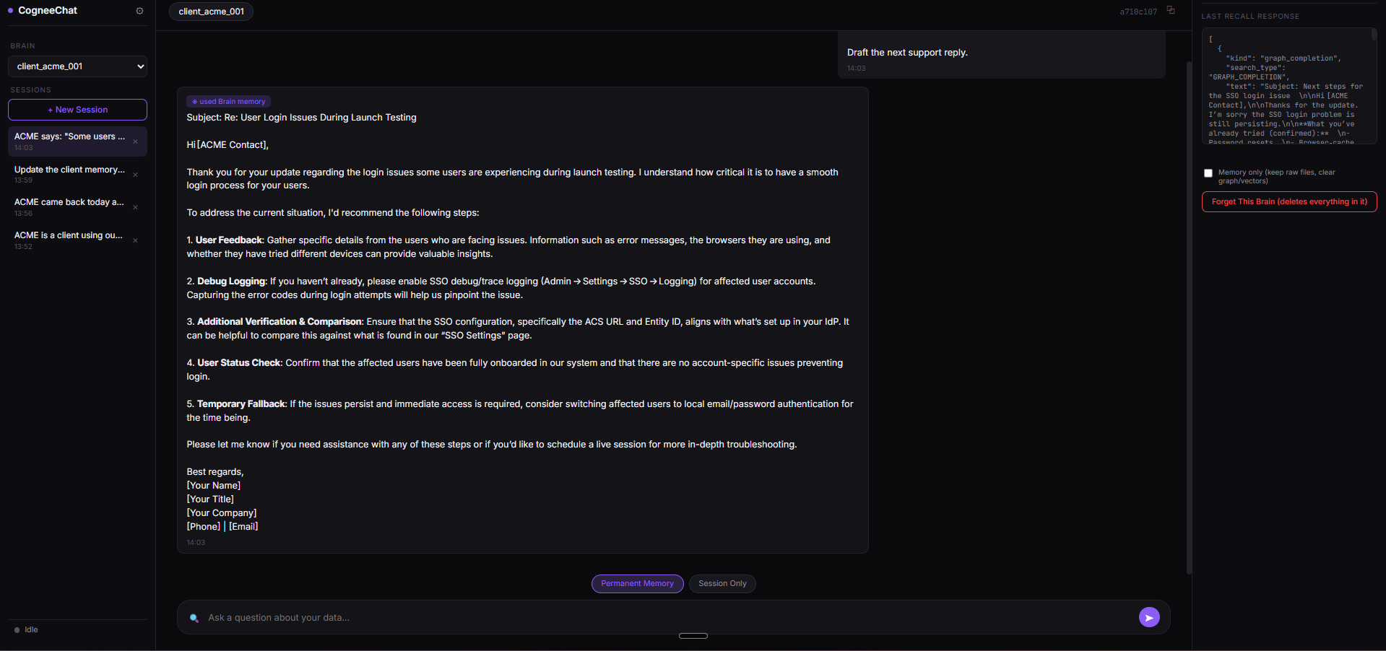
Task: Click the client_acme_001 header chip
Action: [211, 12]
